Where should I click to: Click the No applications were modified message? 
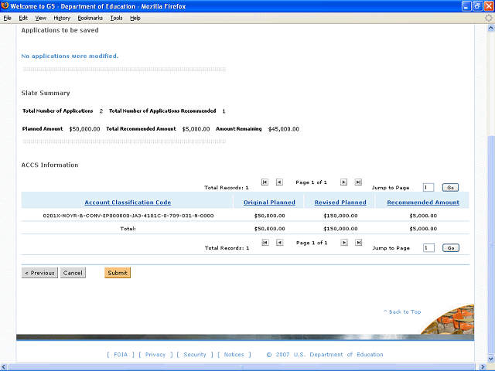tap(70, 56)
